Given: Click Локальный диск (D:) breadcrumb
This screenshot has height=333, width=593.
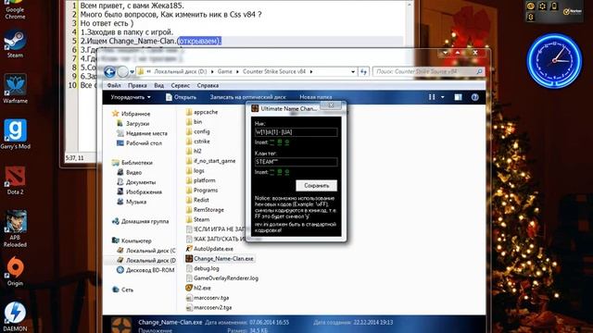Looking at the screenshot, I should [181, 71].
